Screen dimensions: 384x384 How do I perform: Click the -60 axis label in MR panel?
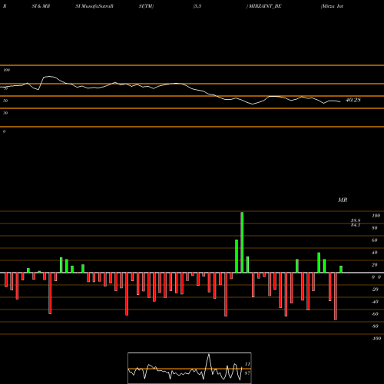[x=375, y=314]
